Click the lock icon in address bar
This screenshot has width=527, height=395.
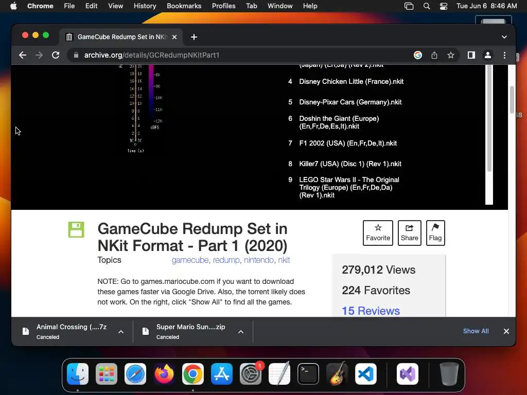point(76,55)
